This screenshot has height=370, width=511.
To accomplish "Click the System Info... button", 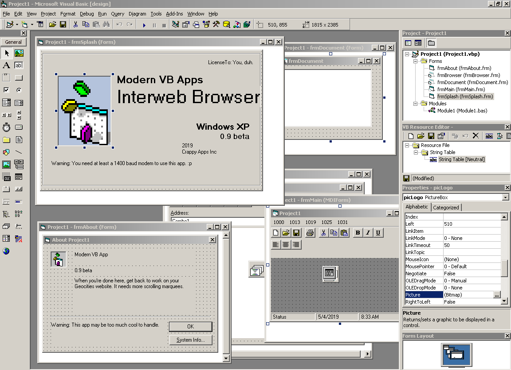I will pyautogui.click(x=191, y=340).
